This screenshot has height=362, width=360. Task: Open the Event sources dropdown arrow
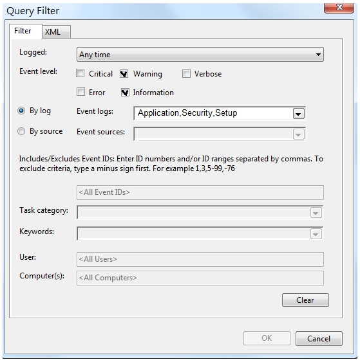[298, 134]
